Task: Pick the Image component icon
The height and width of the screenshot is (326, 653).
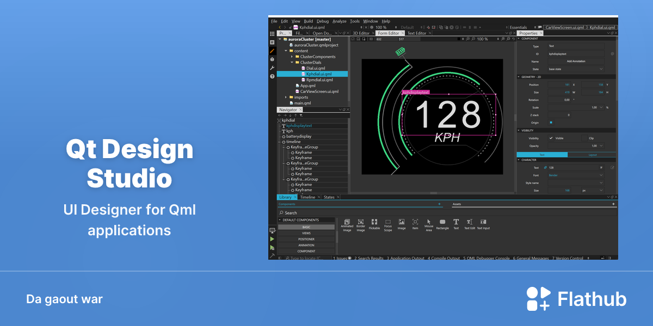Action: click(x=402, y=222)
